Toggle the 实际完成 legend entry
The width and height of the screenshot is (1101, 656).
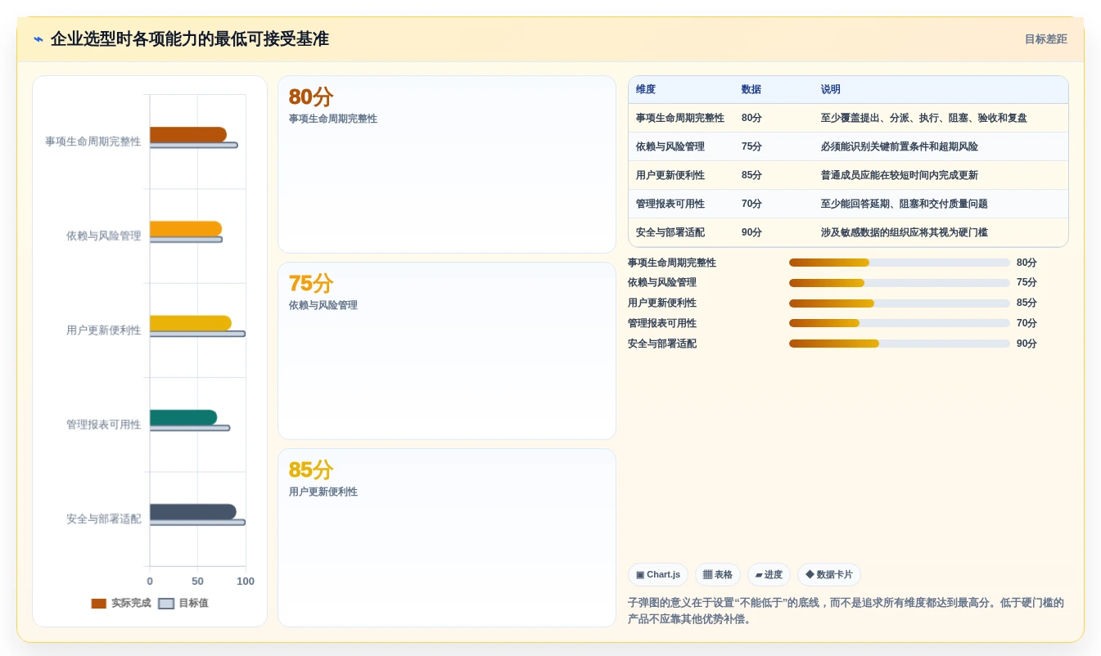pos(121,603)
